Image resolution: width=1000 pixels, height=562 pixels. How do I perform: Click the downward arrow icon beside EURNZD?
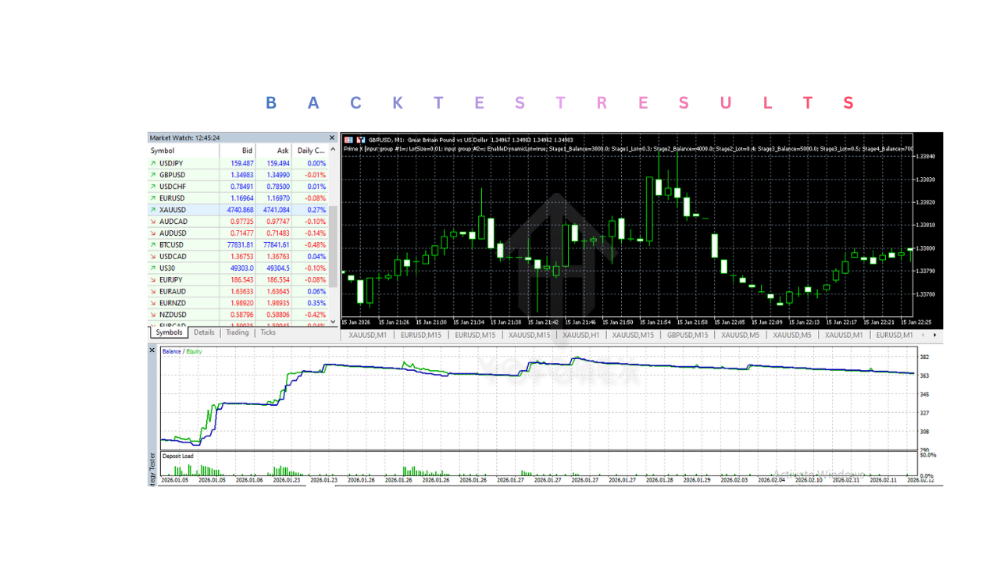click(152, 303)
